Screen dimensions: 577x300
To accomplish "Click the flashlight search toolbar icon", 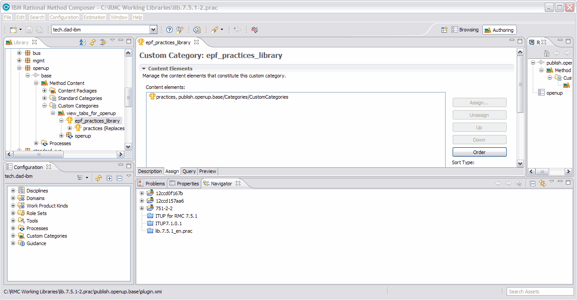I will (x=215, y=30).
